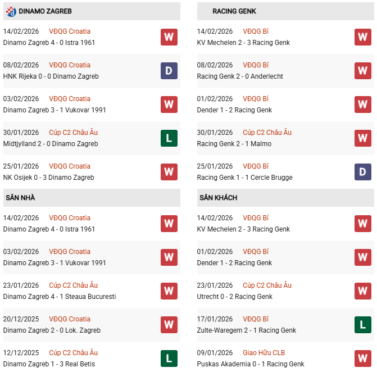Screen dimensions: 377x372
Task: Select the W badge beside NK Osijek result
Action: coord(169,172)
